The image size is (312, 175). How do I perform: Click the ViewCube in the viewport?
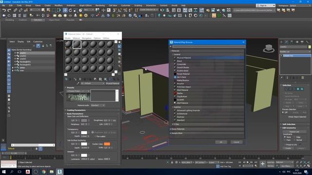269,49
